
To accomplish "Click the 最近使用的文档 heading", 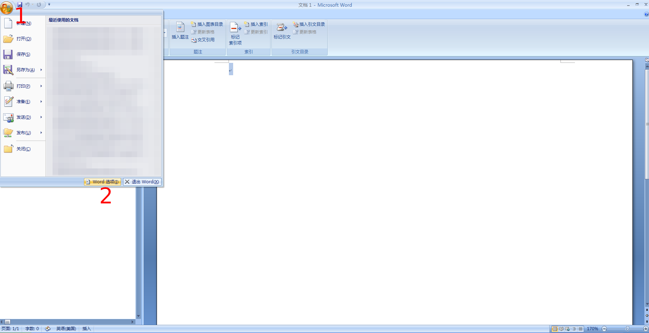I will (x=63, y=20).
